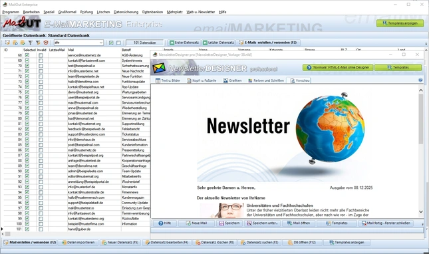This screenshot has width=429, height=254.
Task: Click the NewsletterDesigner envelope logo
Action: 159,68
